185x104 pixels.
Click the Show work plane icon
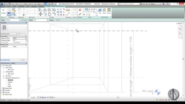[104, 11]
